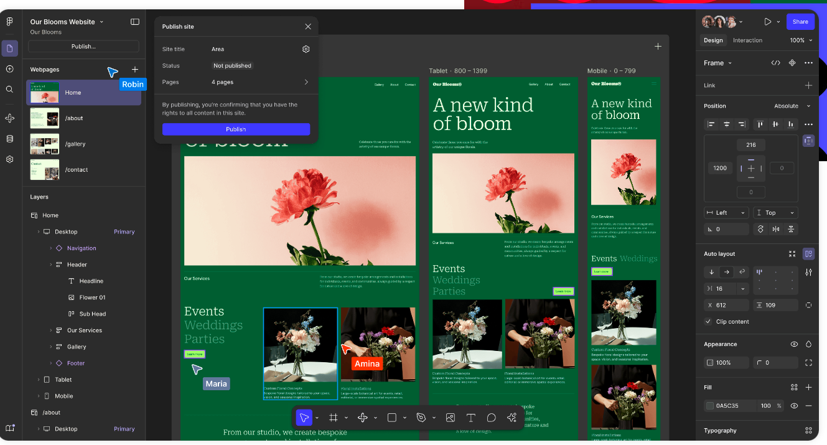
Task: Click the Publish... button in left panel
Action: point(83,47)
